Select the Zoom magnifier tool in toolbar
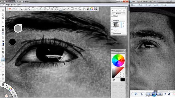 click(29, 9)
